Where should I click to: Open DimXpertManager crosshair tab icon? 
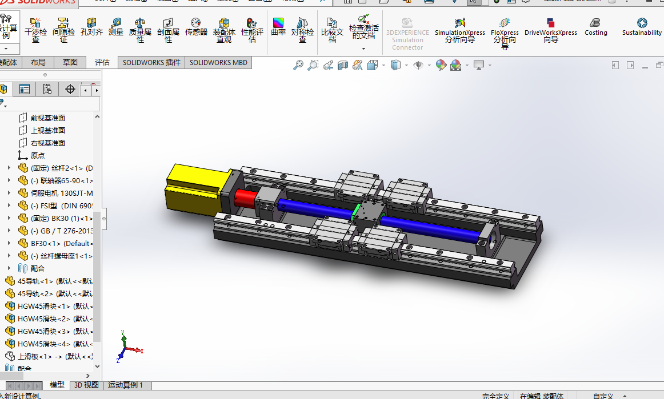pos(70,89)
